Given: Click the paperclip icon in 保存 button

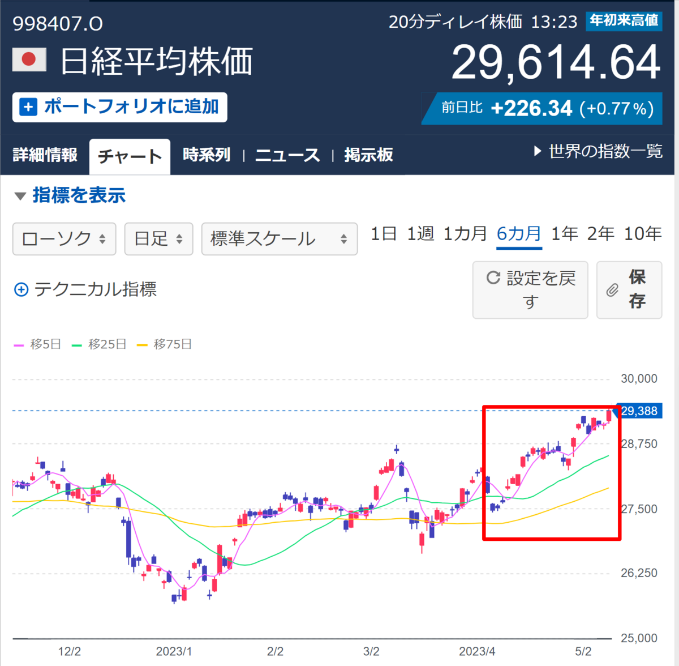Looking at the screenshot, I should 612,290.
